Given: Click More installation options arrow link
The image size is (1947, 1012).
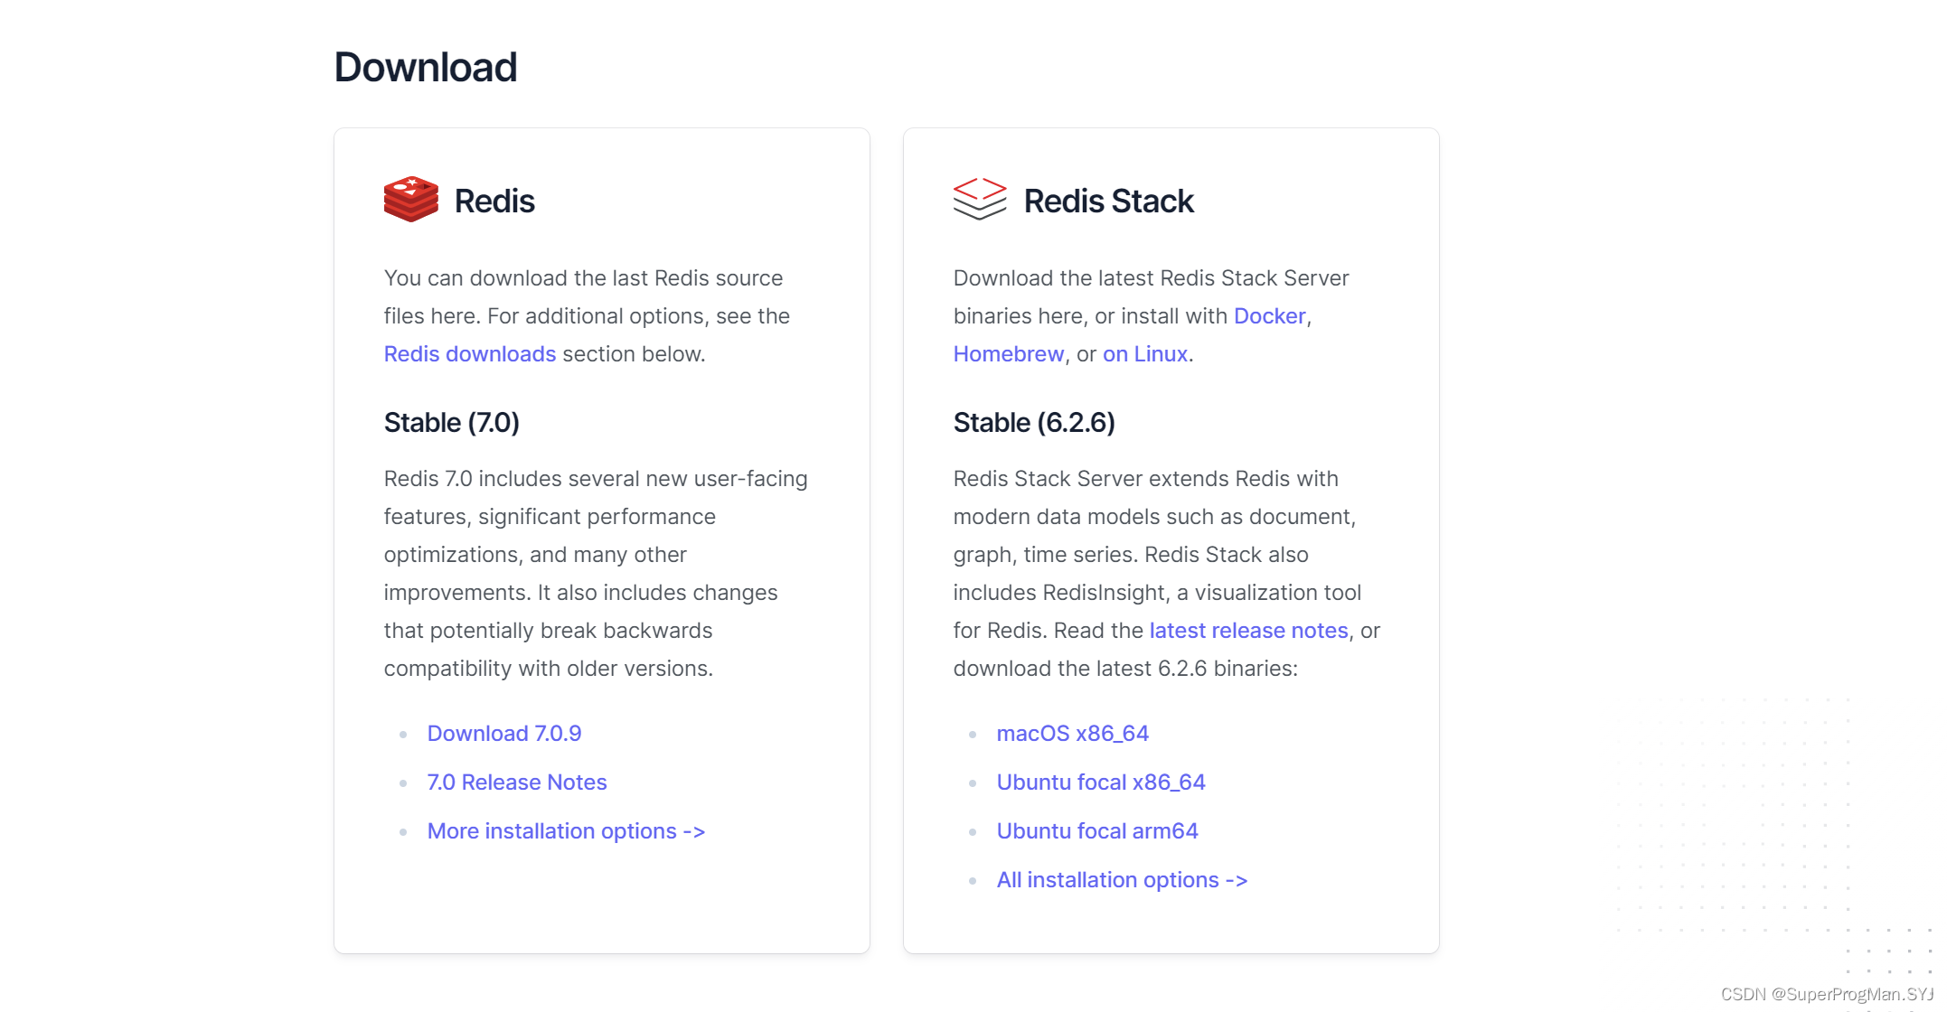Looking at the screenshot, I should pos(566,831).
